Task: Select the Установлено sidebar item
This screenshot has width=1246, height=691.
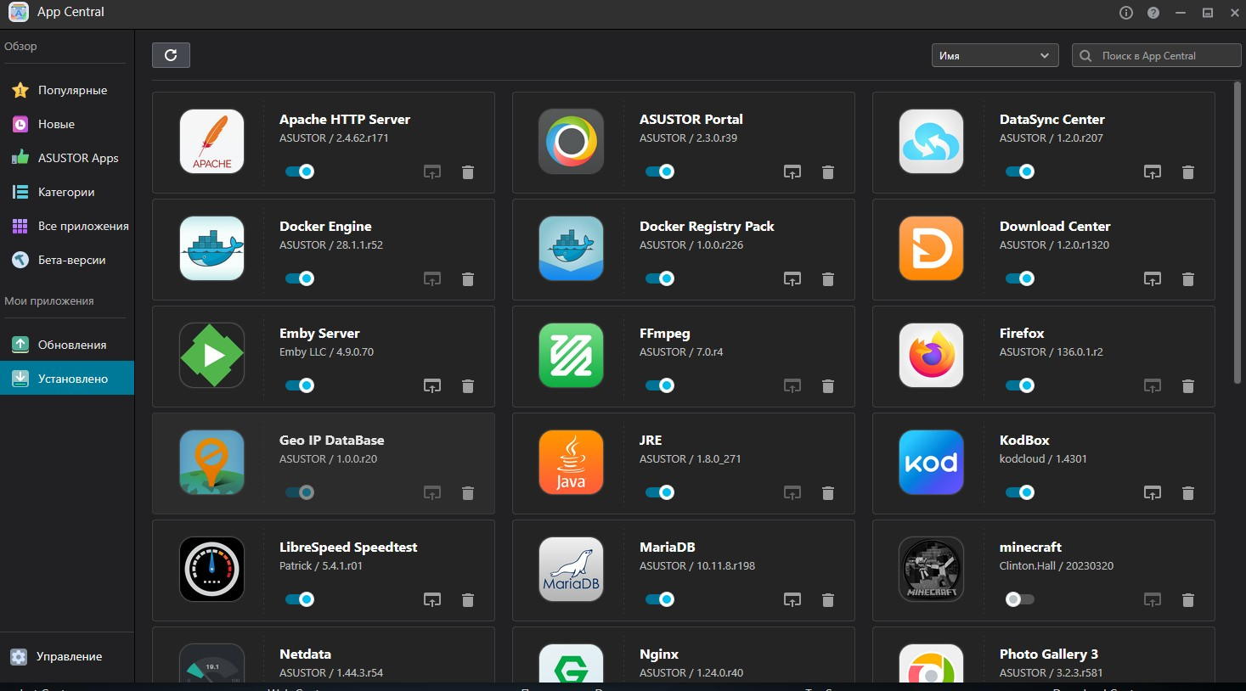Action: (x=67, y=379)
